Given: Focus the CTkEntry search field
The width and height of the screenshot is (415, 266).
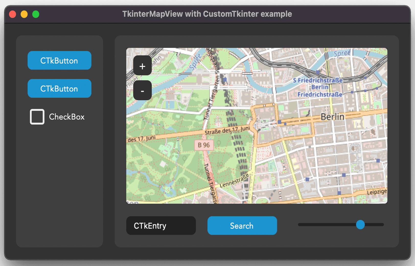Looking at the screenshot, I should click(161, 226).
